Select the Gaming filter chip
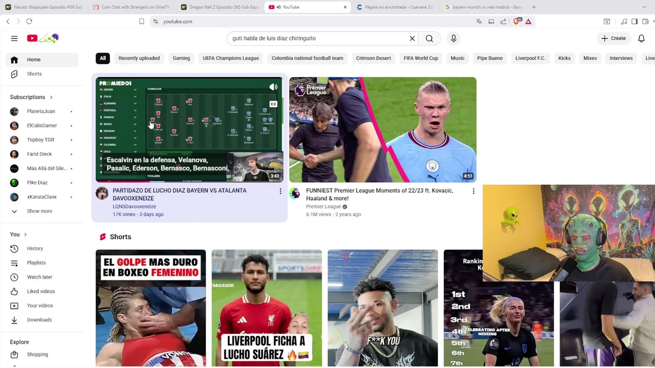Image resolution: width=655 pixels, height=368 pixels. 181,58
